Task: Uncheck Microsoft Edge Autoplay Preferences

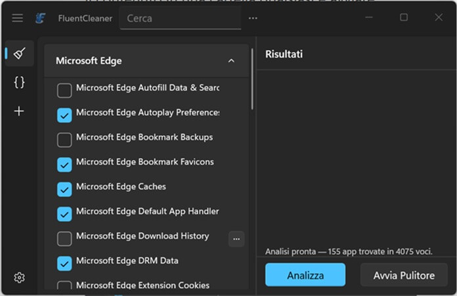Action: click(x=64, y=115)
